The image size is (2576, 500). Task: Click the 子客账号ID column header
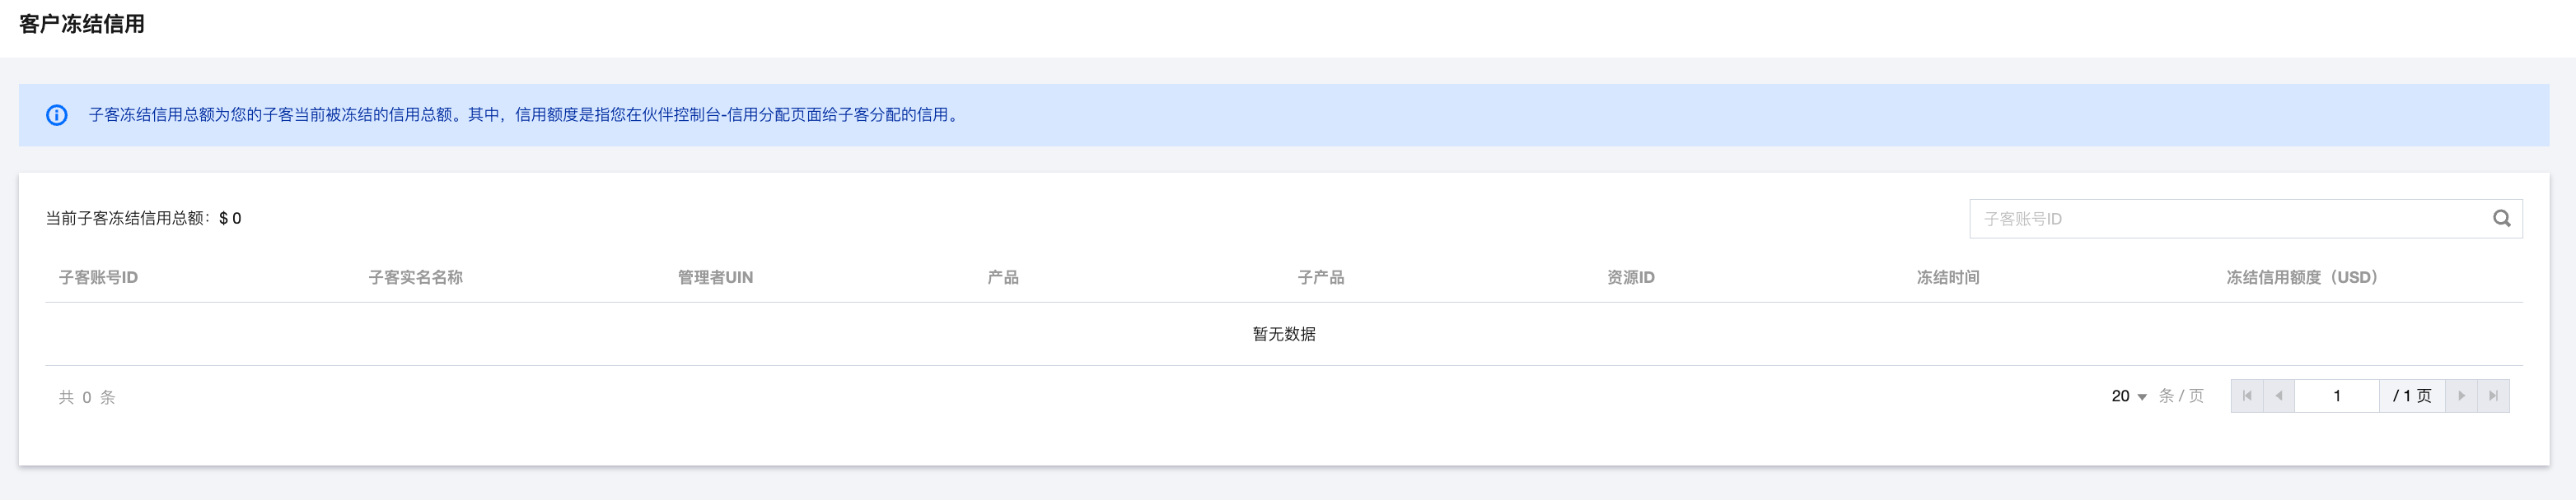pyautogui.click(x=98, y=277)
